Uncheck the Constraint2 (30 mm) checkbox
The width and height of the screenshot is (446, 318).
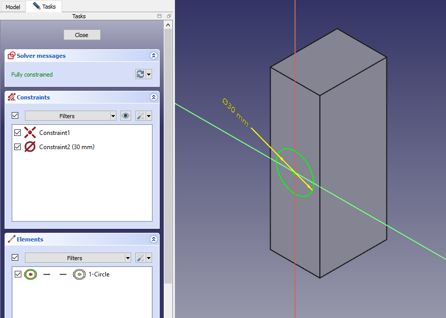point(18,147)
